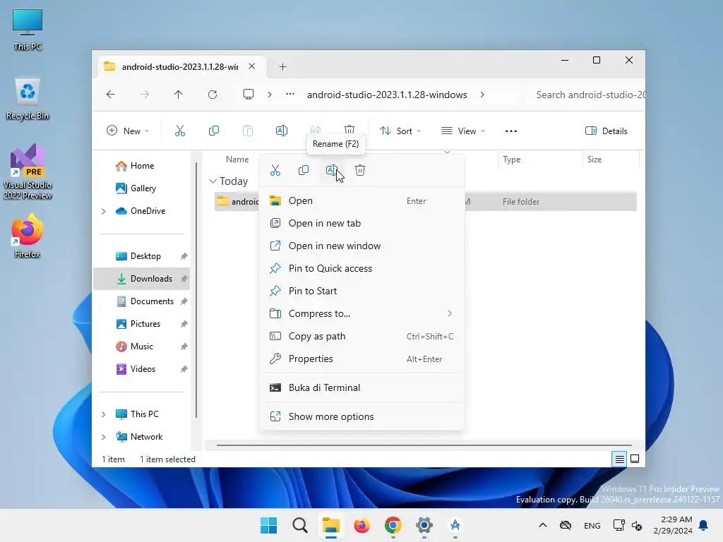
Task: Add a new File Explorer tab
Action: 282,67
